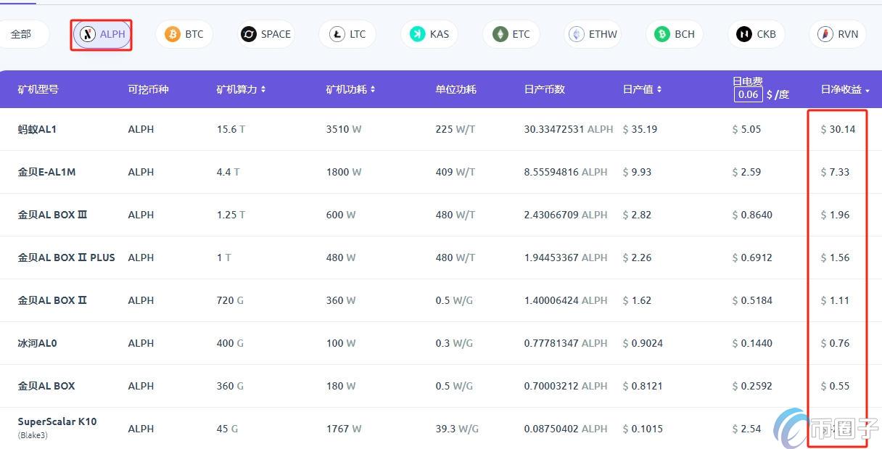Select the BTC coin icon filter
This screenshot has width=882, height=449.
[x=173, y=34]
